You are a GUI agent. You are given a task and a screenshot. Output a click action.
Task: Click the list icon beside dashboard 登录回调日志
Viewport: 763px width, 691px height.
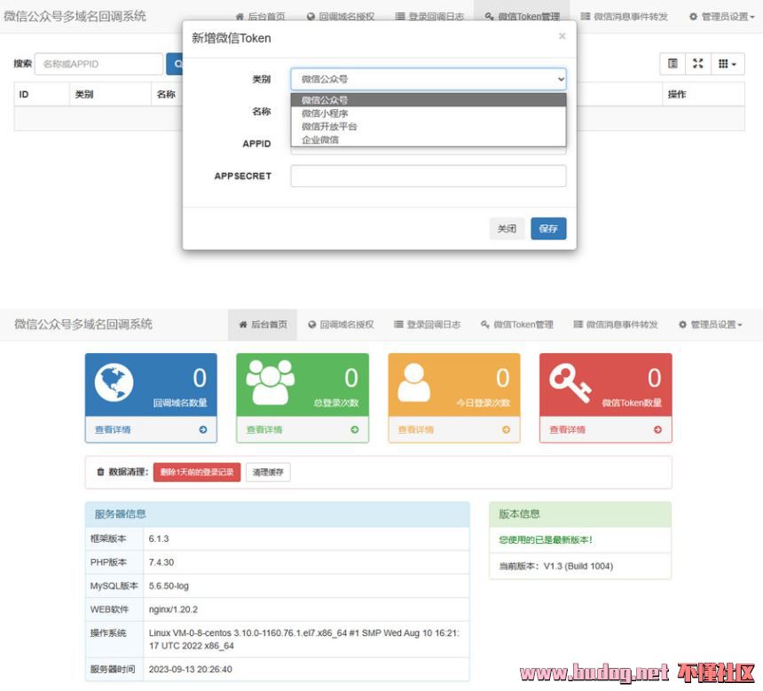coord(398,325)
